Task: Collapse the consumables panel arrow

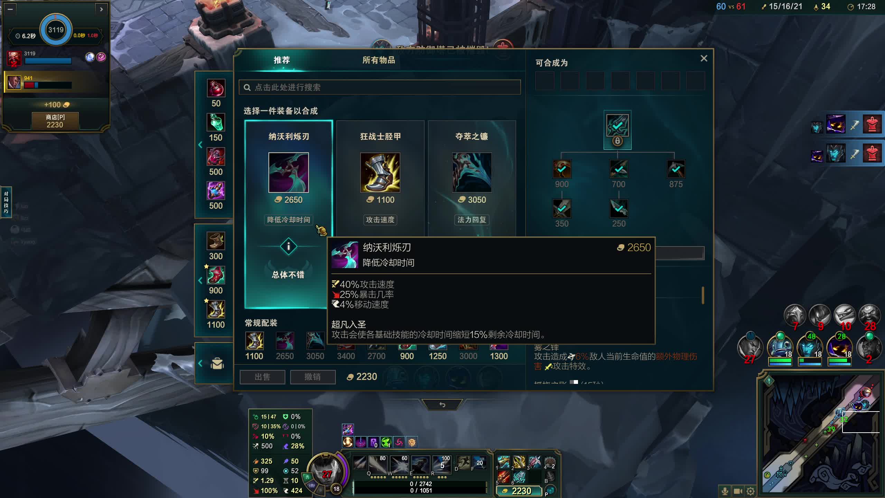Action: pos(200,145)
